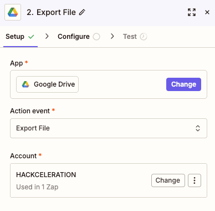Click the Test clock status icon
This screenshot has width=215, height=211.
point(144,37)
